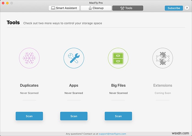
Task: Click the Duplicates snowflake icon
Action: [x=29, y=58]
